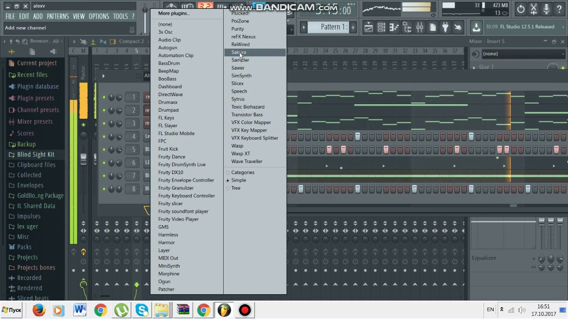Open the channel rack options arrow
The width and height of the screenshot is (568, 319).
tap(103, 76)
